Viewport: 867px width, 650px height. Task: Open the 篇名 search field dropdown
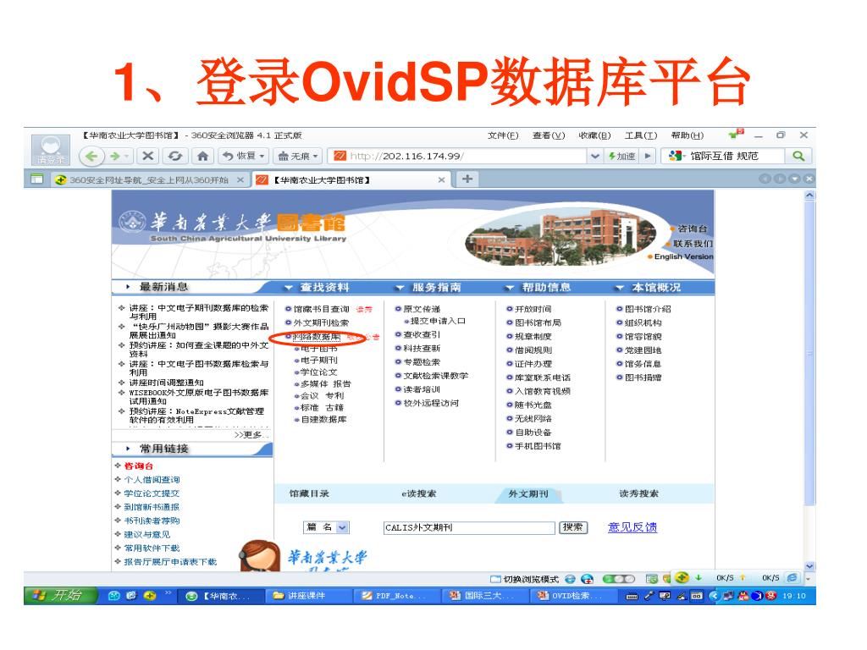coord(342,527)
